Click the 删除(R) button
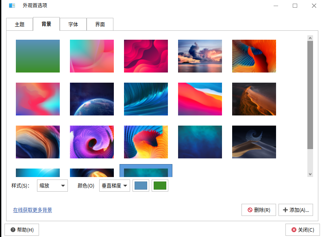The width and height of the screenshot is (322, 237). pyautogui.click(x=259, y=210)
